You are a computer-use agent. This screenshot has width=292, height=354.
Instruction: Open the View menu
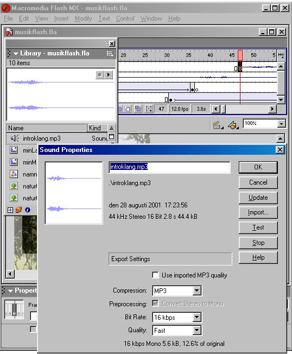(x=42, y=18)
